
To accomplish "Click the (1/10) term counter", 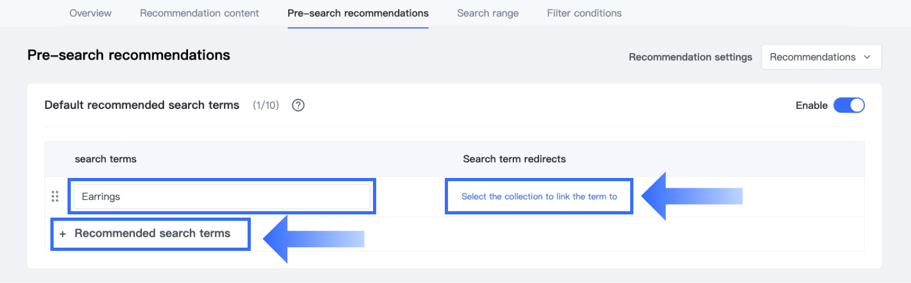I will (266, 106).
